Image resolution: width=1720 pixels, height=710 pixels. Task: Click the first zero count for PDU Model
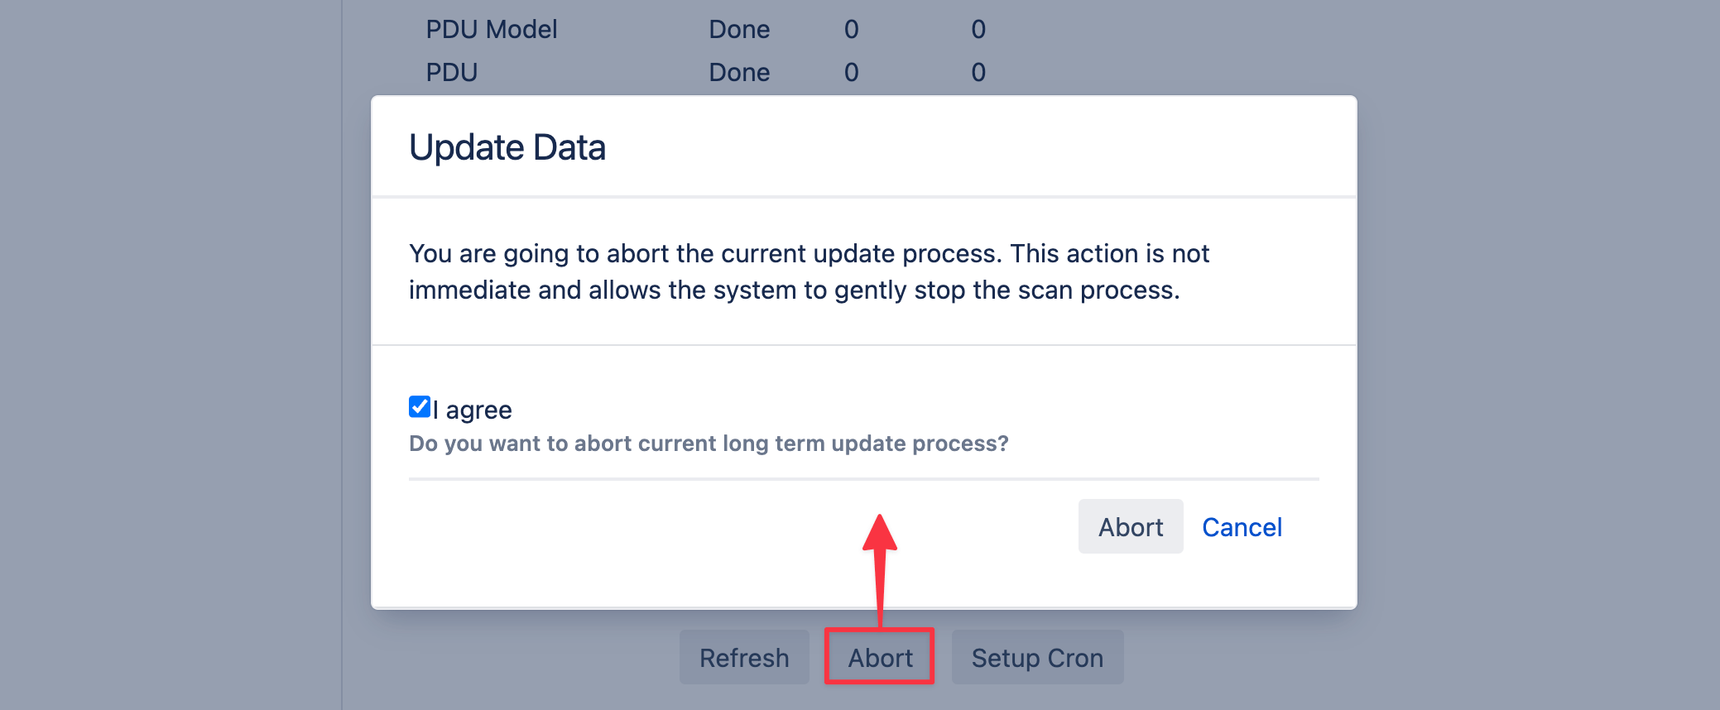click(851, 29)
